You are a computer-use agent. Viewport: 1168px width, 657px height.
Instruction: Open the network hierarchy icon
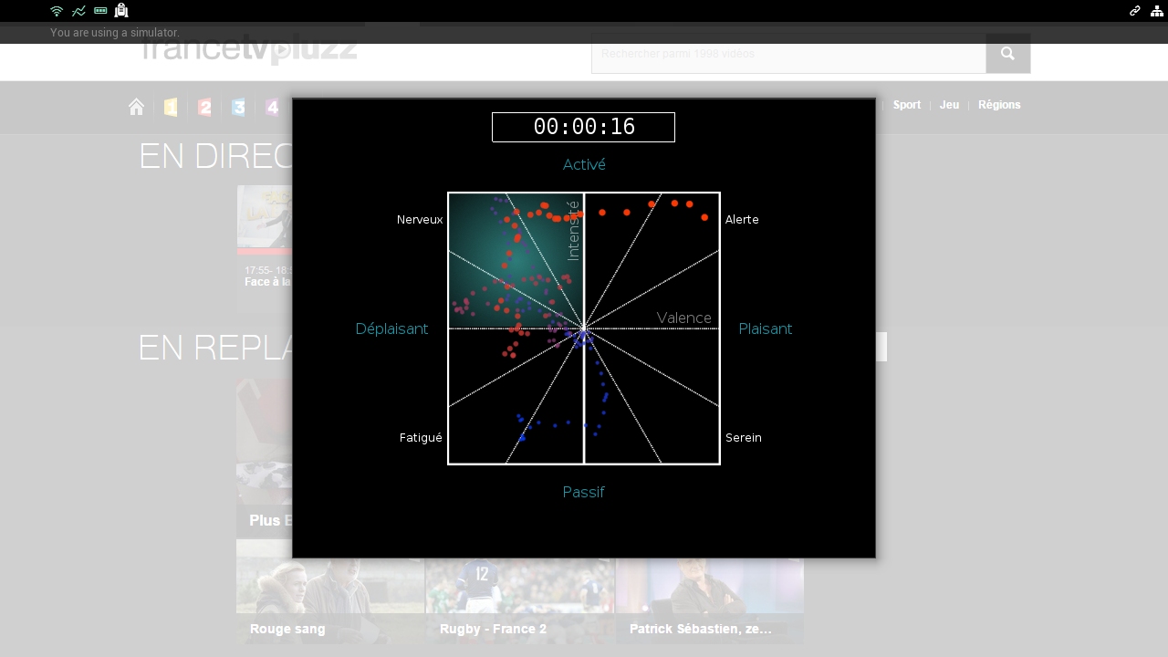click(x=1157, y=11)
